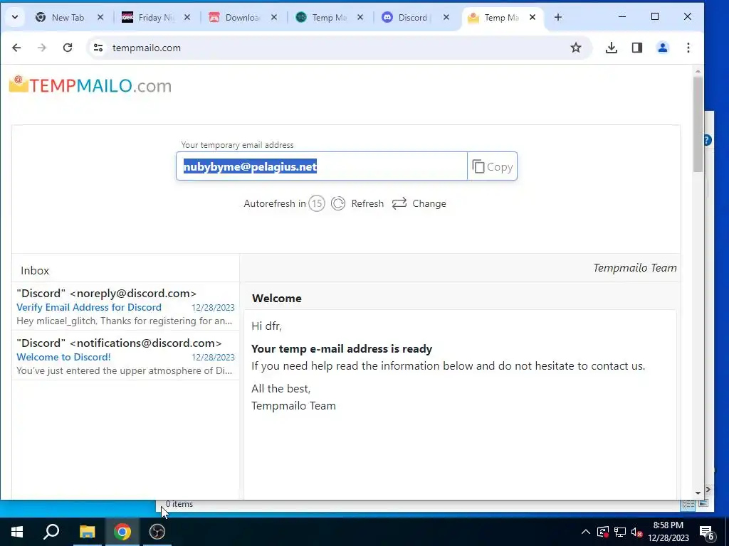
Task: Change the temporary email address
Action: click(419, 203)
